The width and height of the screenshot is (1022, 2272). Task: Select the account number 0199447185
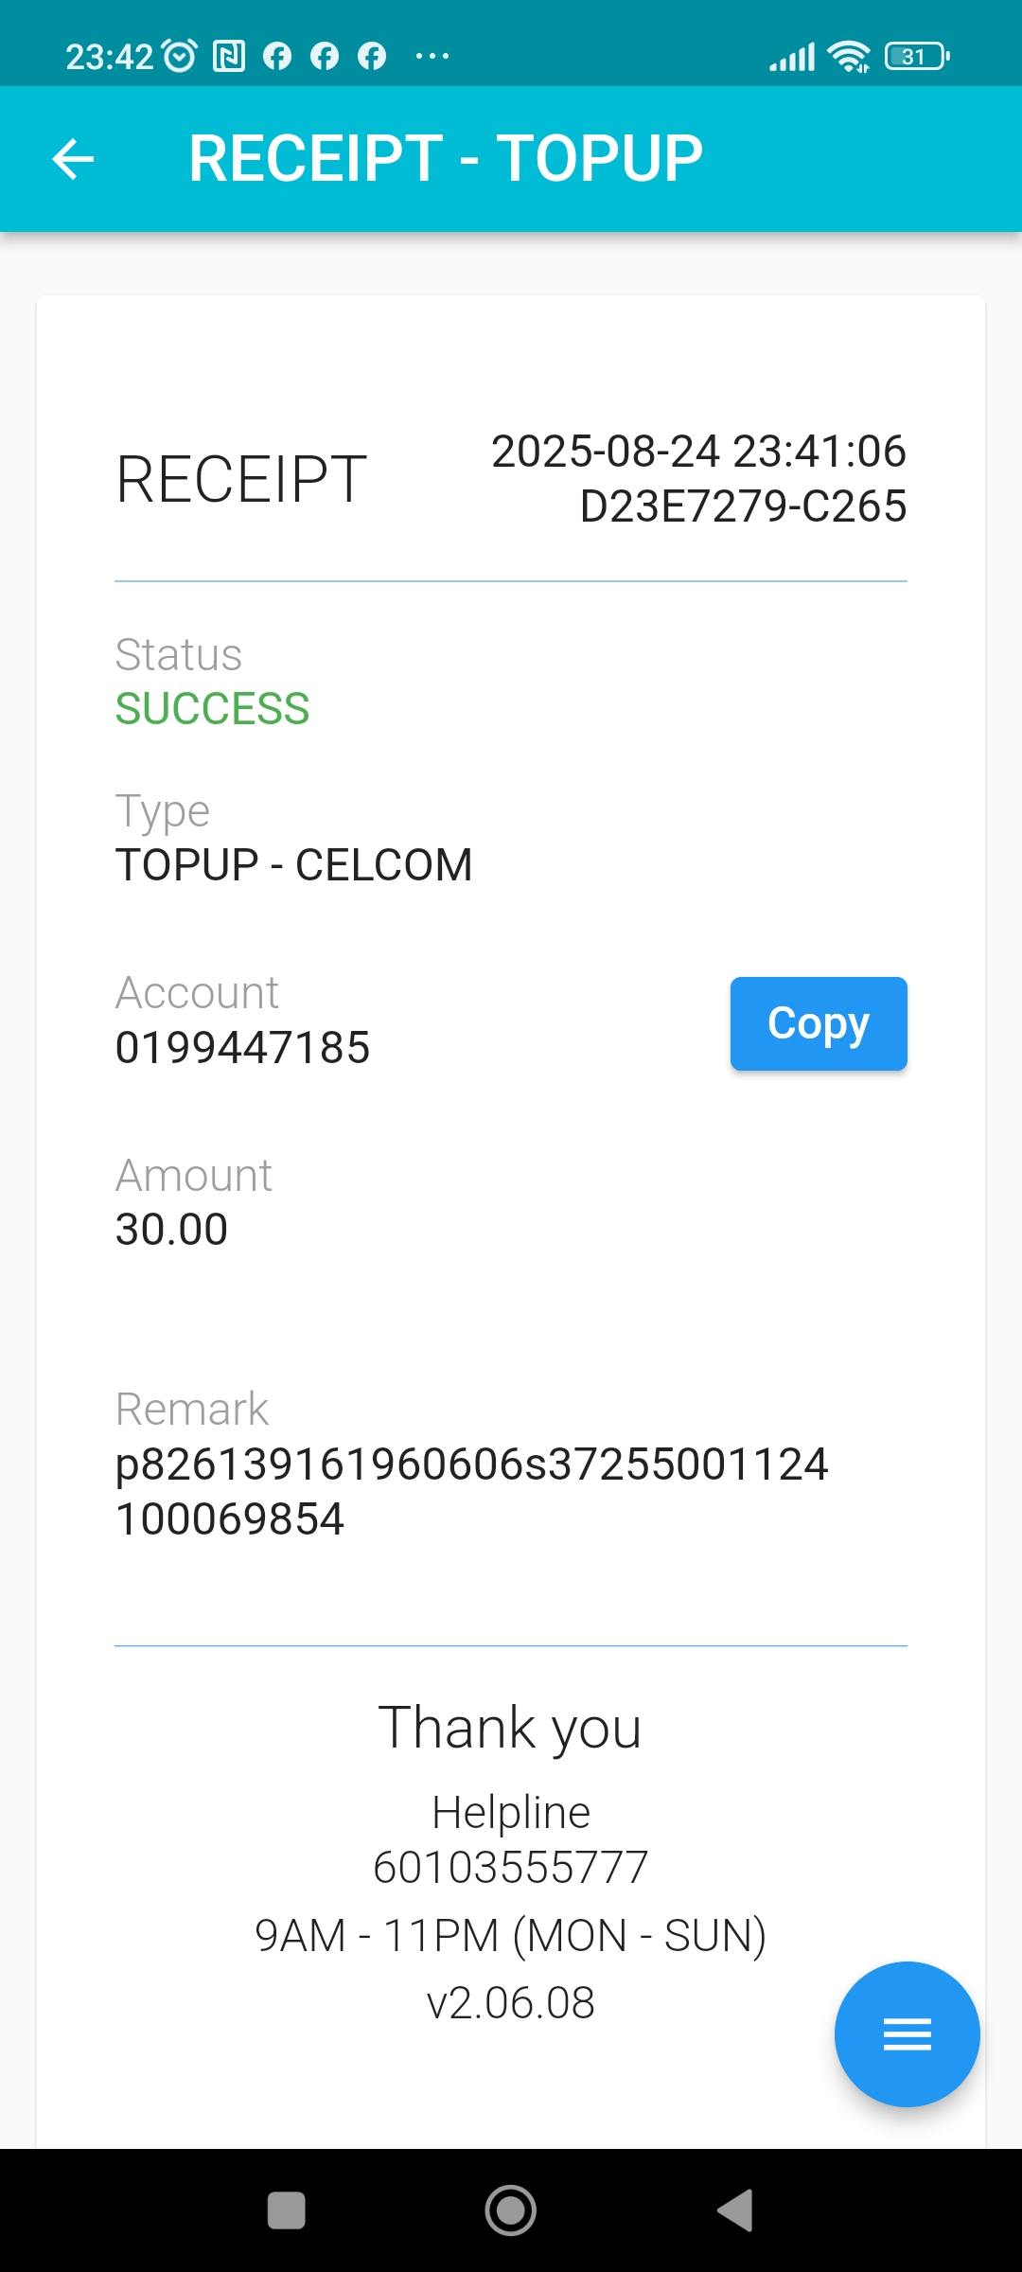(242, 1048)
